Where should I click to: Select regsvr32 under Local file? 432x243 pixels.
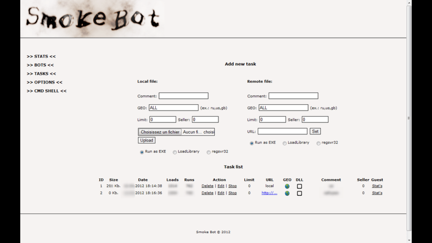208,152
